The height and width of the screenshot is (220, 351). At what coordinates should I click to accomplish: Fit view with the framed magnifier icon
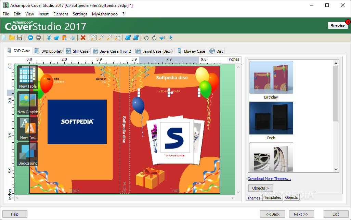(x=94, y=38)
